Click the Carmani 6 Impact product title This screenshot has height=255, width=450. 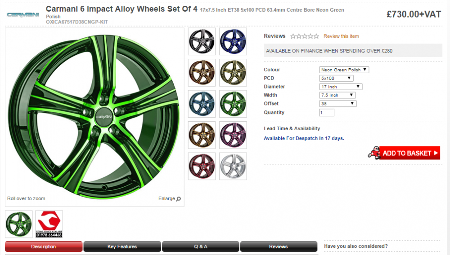pos(121,9)
